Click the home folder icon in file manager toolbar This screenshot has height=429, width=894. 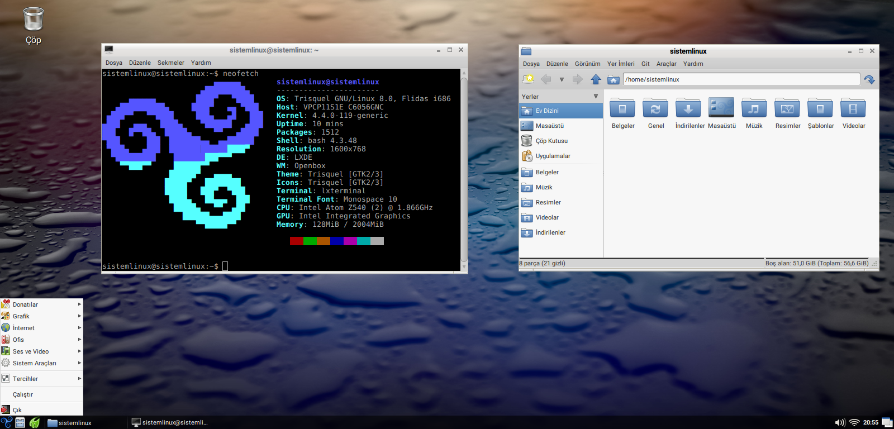tap(614, 79)
